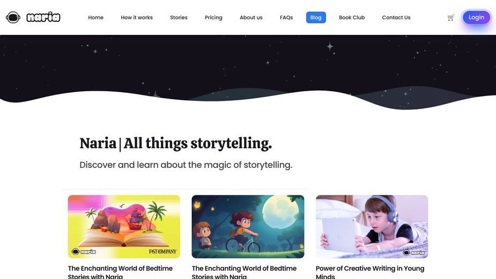496x279 pixels.
Task: Open the Pricing page
Action: click(x=213, y=17)
